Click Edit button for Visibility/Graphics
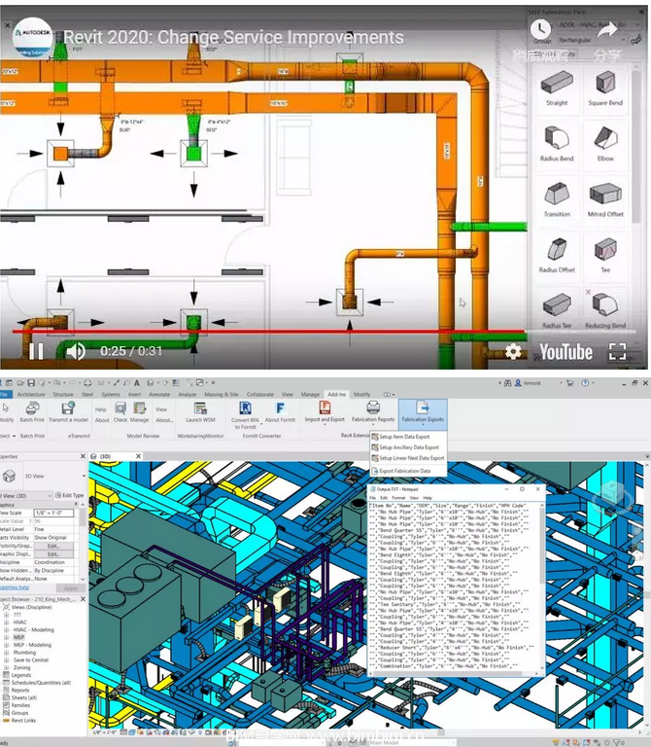This screenshot has width=651, height=747. (53, 546)
